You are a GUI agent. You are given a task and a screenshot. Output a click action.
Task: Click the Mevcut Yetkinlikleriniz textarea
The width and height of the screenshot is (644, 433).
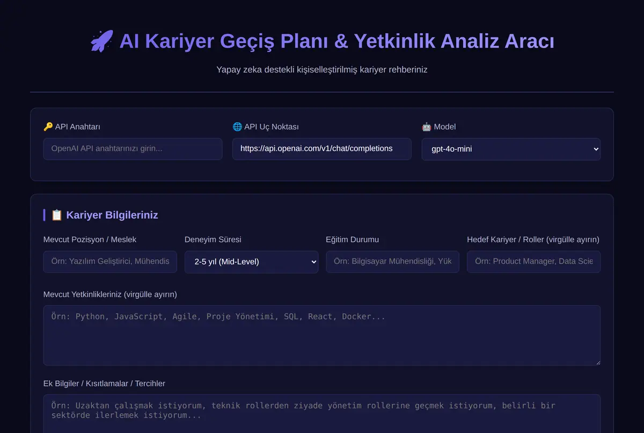322,336
